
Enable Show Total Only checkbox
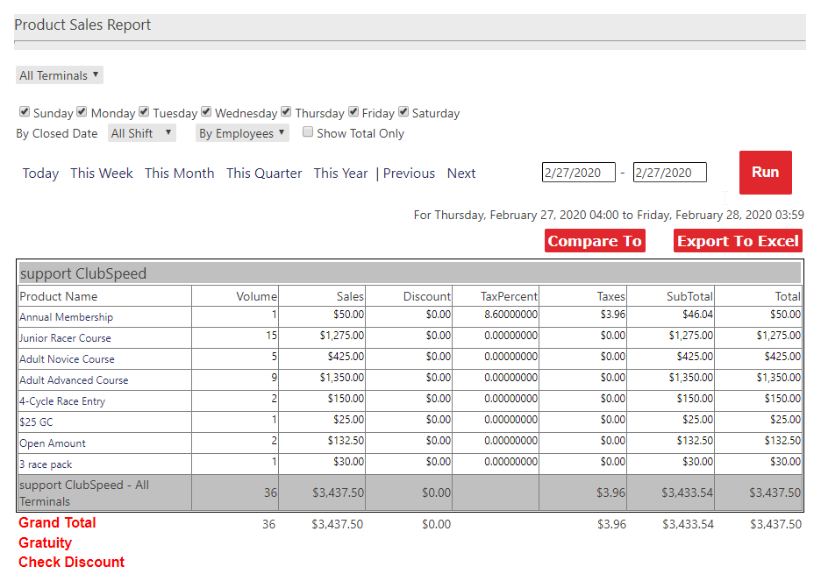[x=308, y=131]
